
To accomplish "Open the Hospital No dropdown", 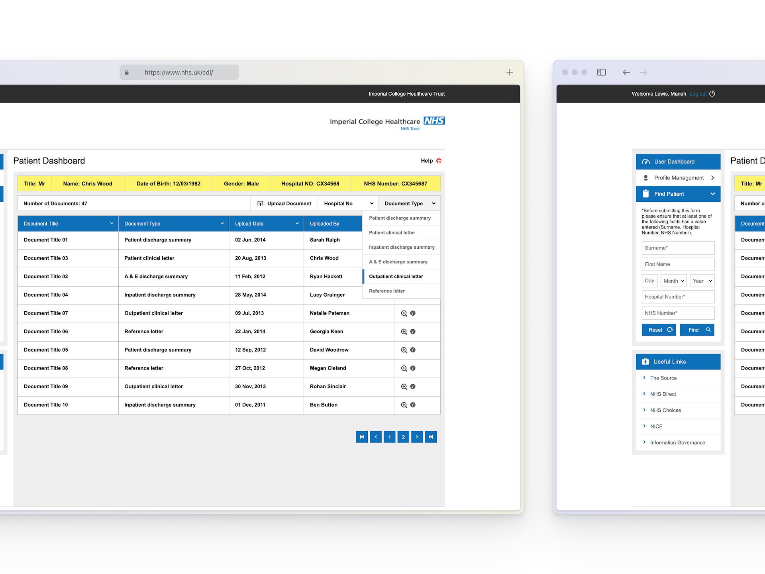I will click(348, 203).
